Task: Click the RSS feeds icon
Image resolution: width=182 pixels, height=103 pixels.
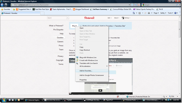Action: click(140, 13)
